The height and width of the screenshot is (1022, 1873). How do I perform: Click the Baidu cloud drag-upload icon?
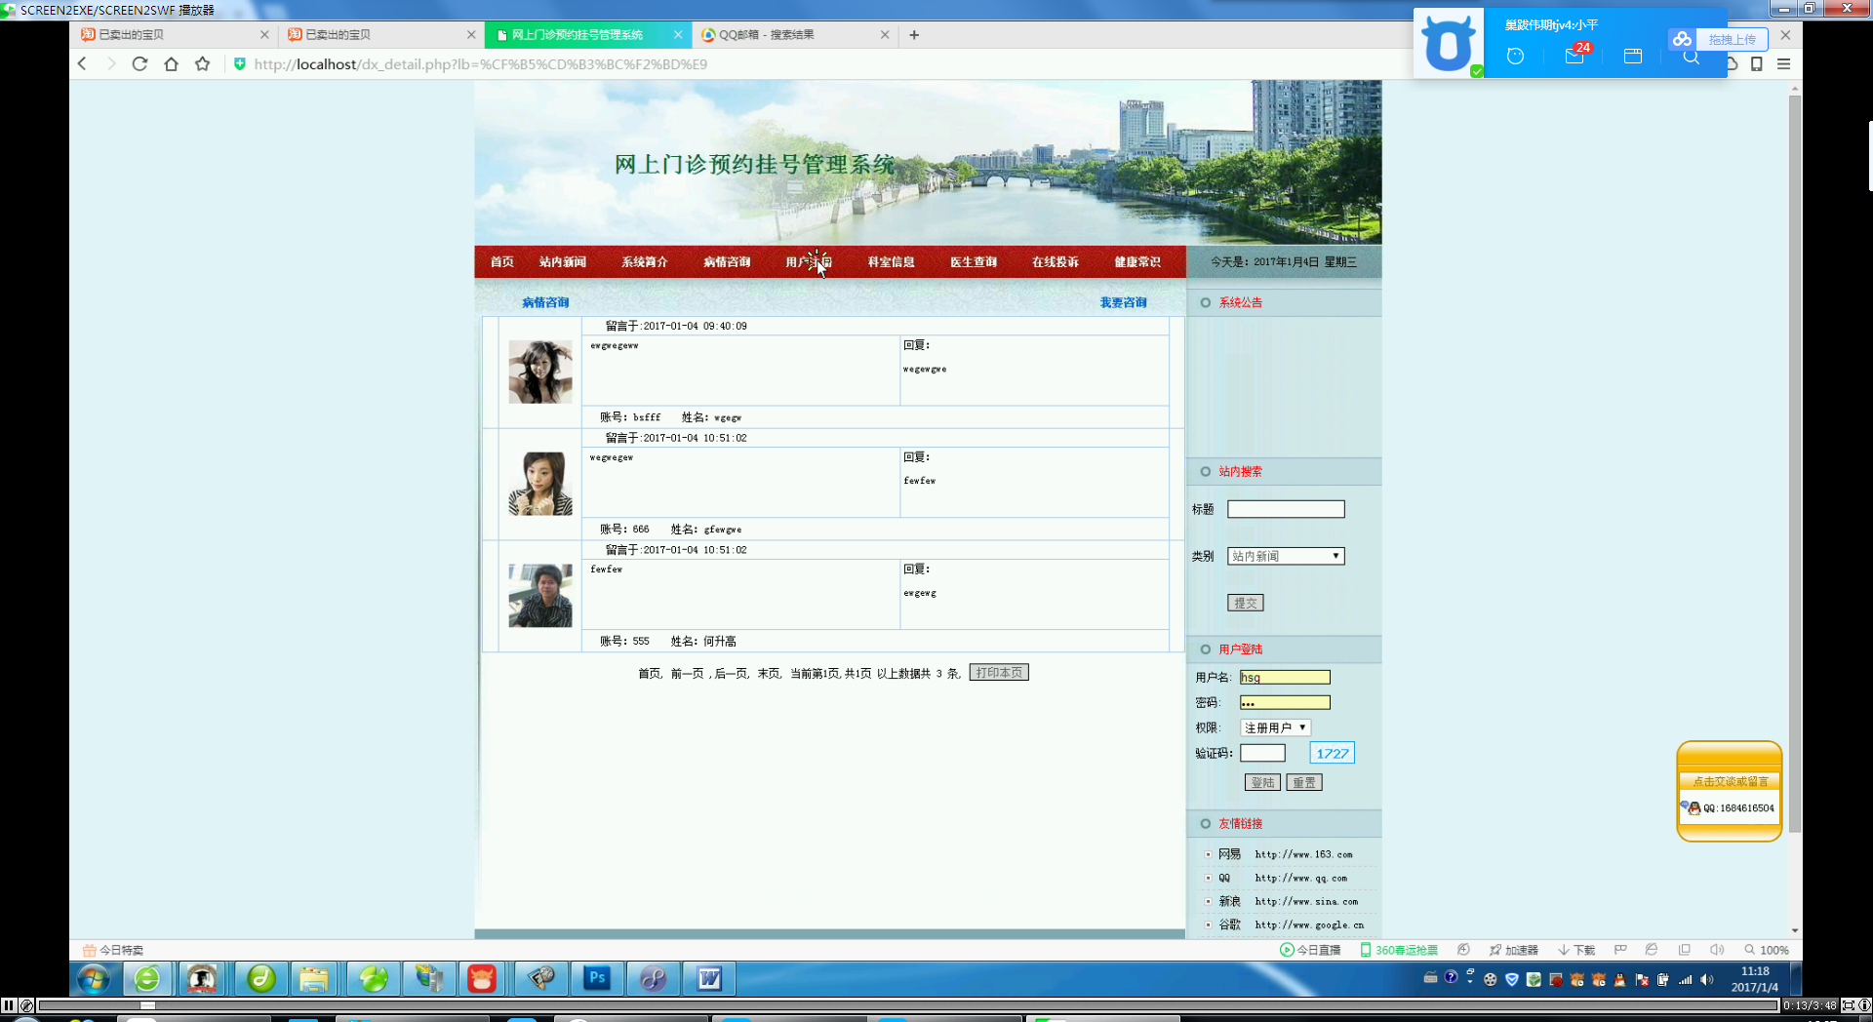coord(1682,39)
